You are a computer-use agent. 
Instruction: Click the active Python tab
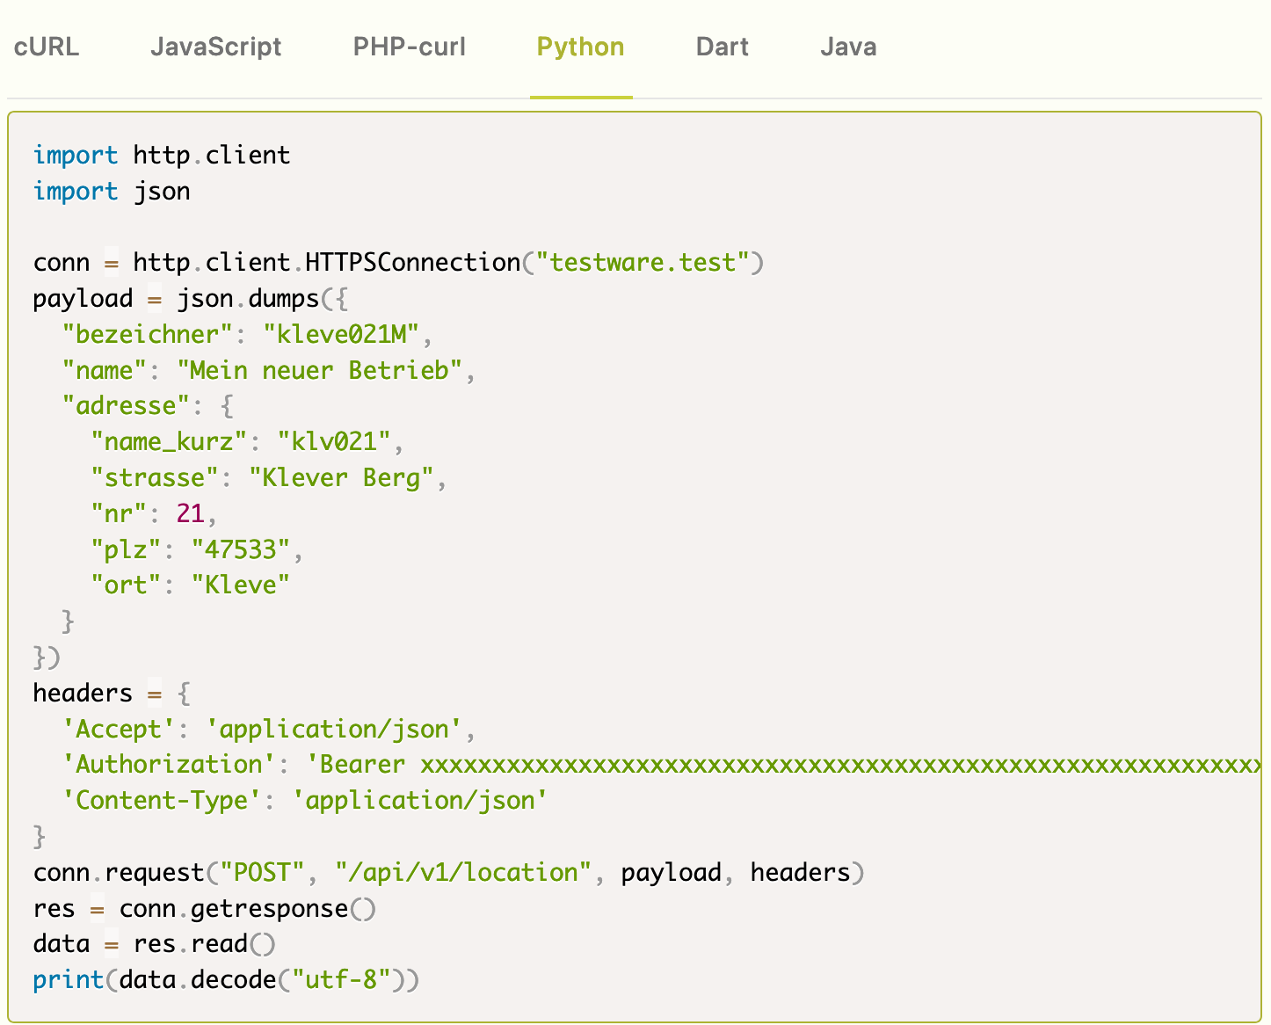click(581, 47)
